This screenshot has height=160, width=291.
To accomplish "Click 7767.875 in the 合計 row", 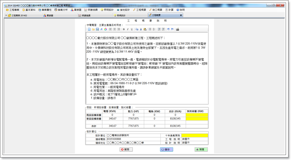I will 134,126.
